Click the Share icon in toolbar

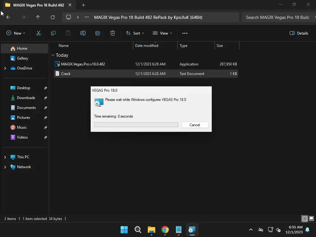[98, 33]
